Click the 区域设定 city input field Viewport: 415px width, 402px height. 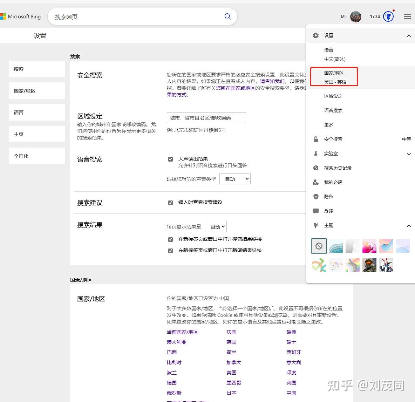pyautogui.click(x=206, y=117)
